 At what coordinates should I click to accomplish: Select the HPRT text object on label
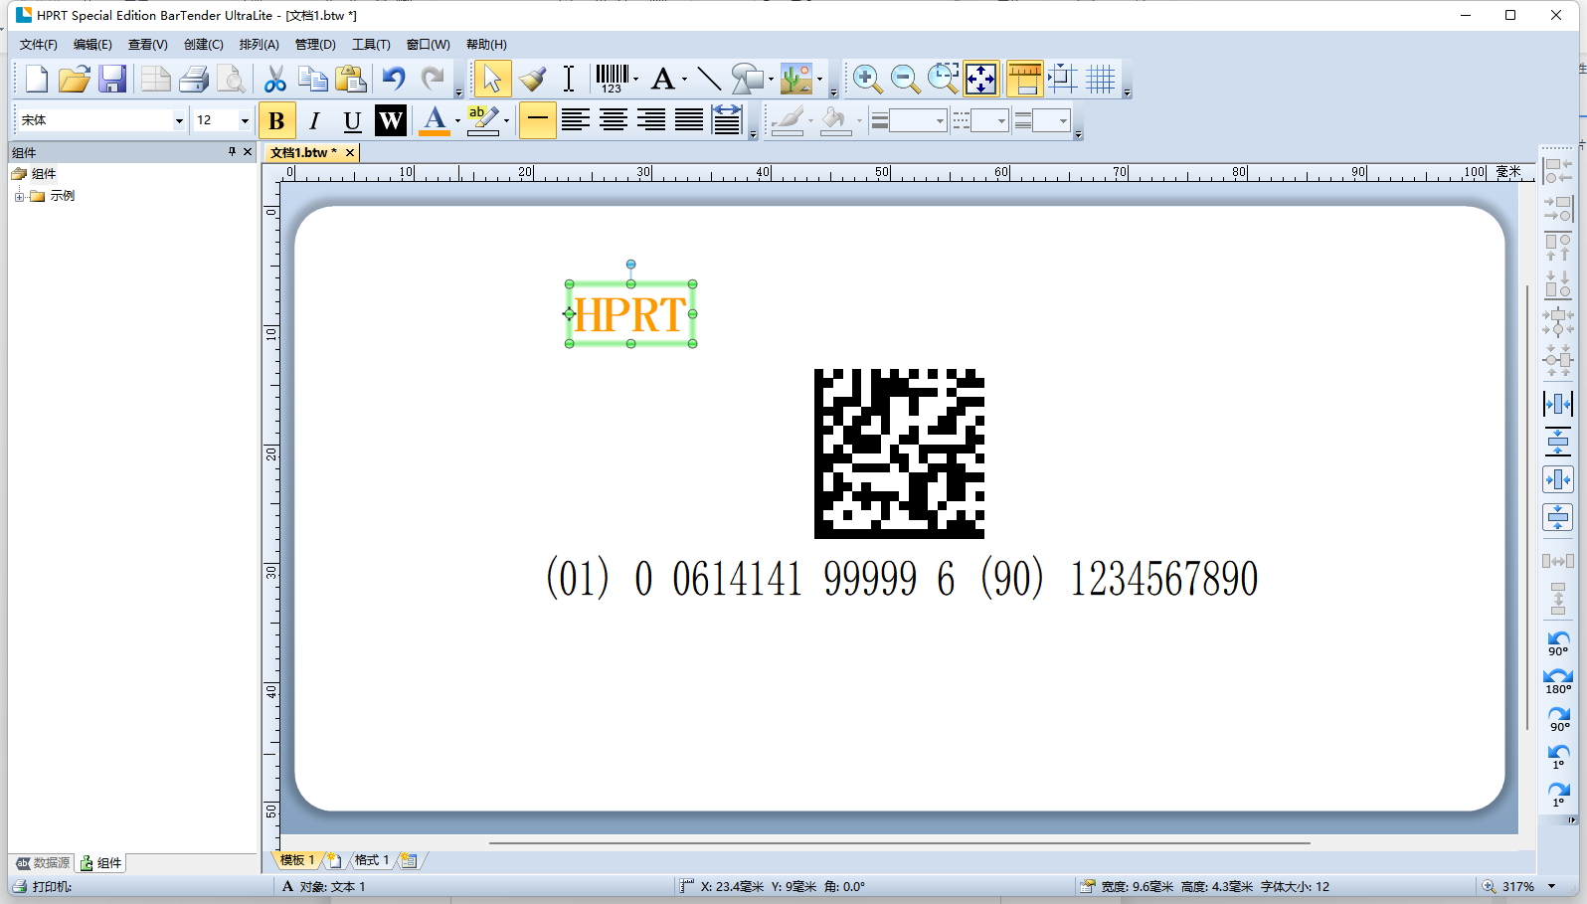pos(630,314)
